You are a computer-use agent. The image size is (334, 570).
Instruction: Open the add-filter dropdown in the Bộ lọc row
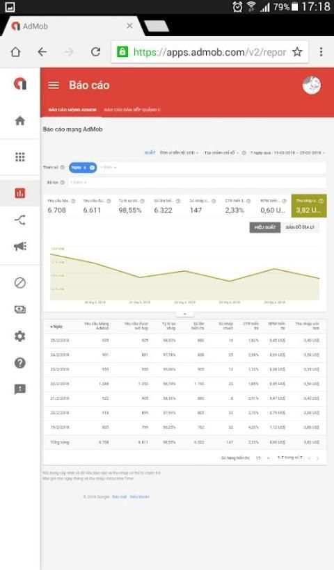tap(78, 182)
